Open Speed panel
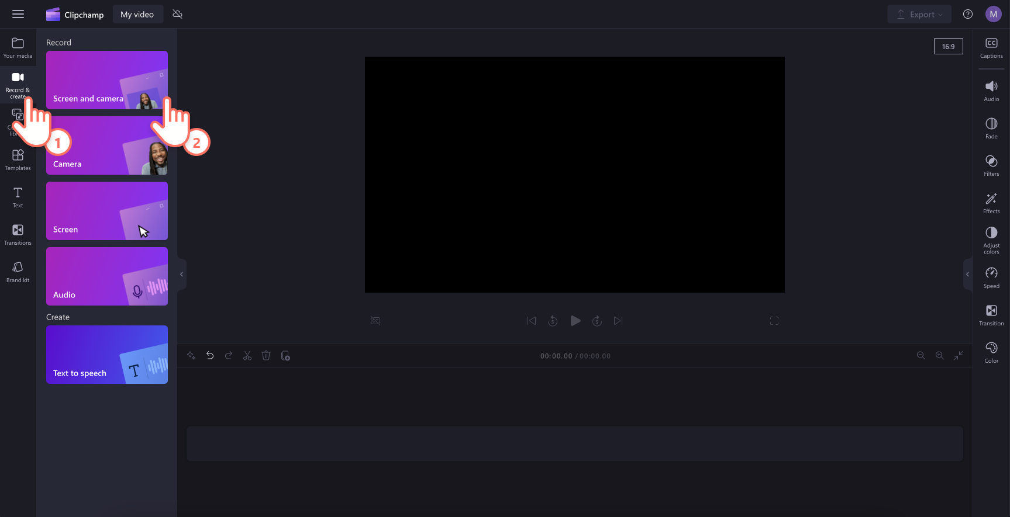 (991, 279)
